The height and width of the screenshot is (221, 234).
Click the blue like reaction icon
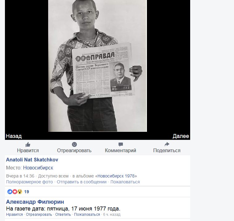tap(10, 192)
